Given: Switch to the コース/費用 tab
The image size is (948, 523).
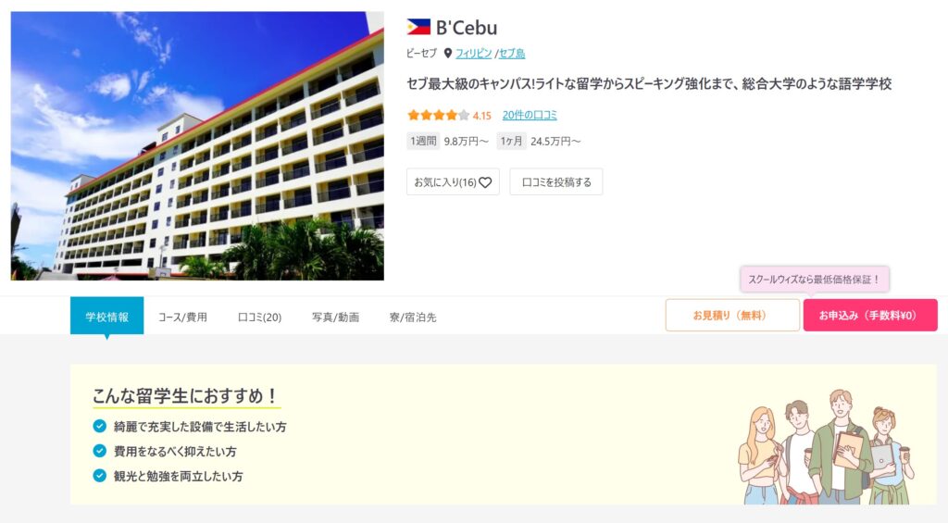Looking at the screenshot, I should (x=182, y=317).
